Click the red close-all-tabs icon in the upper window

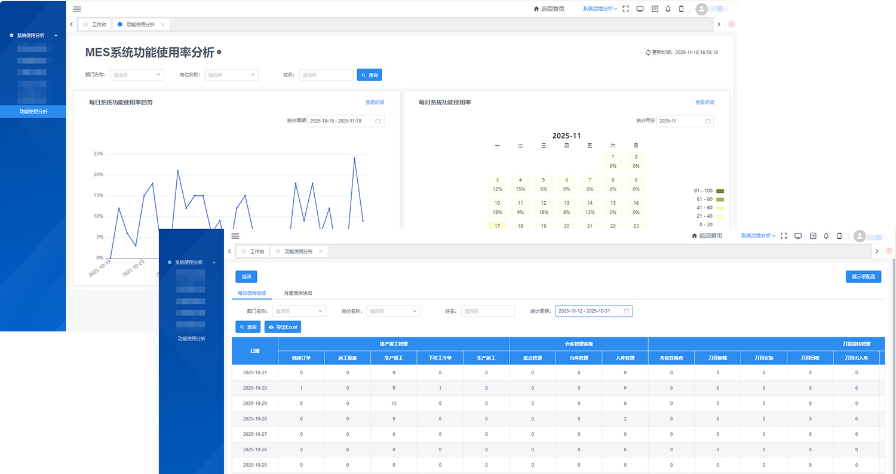pyautogui.click(x=731, y=24)
